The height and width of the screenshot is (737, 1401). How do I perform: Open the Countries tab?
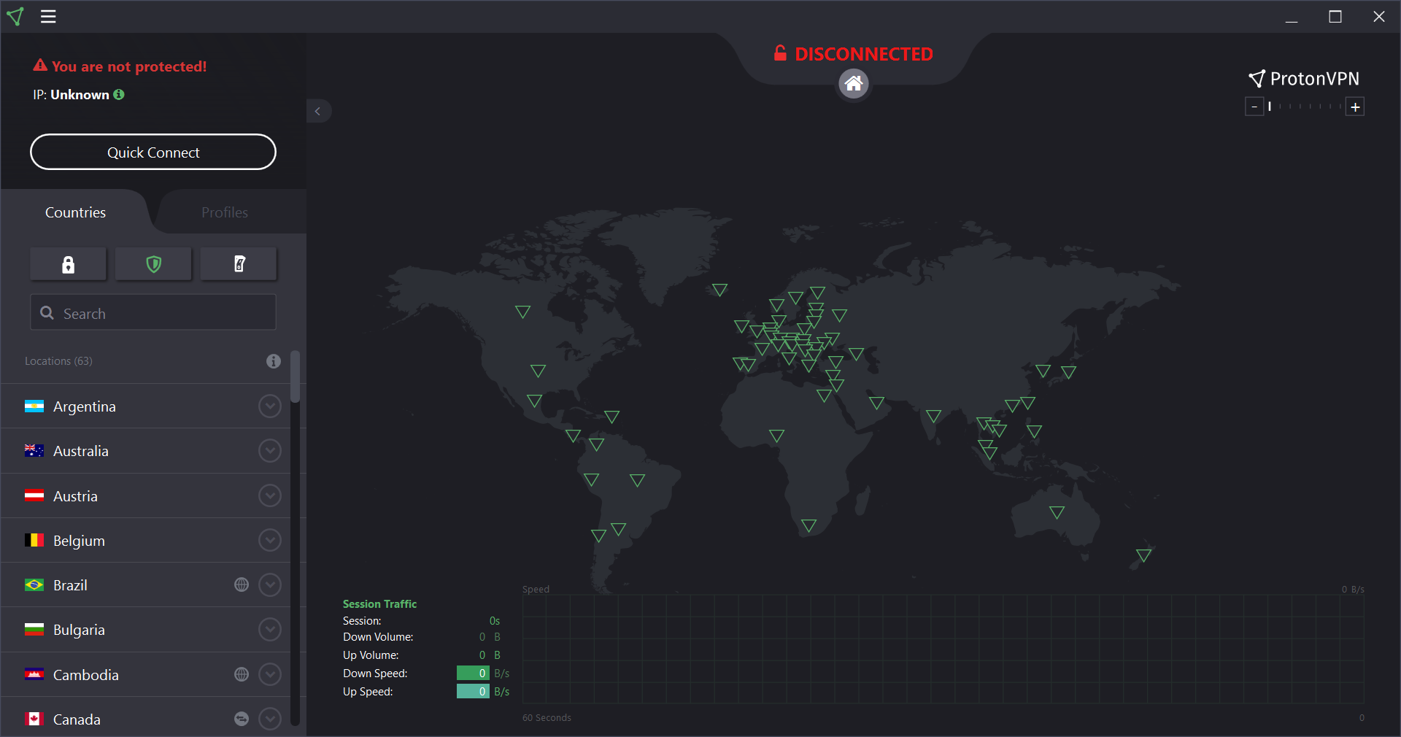(74, 212)
